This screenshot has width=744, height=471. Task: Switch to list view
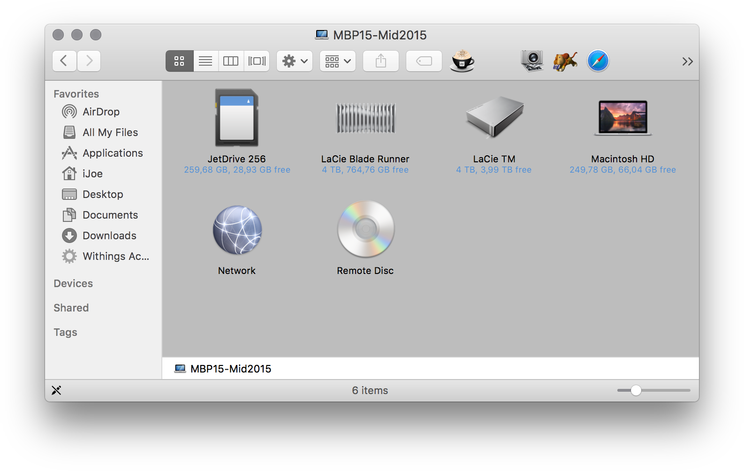click(x=205, y=61)
